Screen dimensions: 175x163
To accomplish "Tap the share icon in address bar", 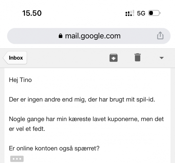I will pyautogui.click(x=160, y=35).
